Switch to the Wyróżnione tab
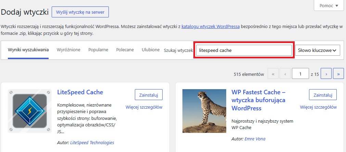Image resolution: width=346 pixels, height=152 pixels. 68,50
